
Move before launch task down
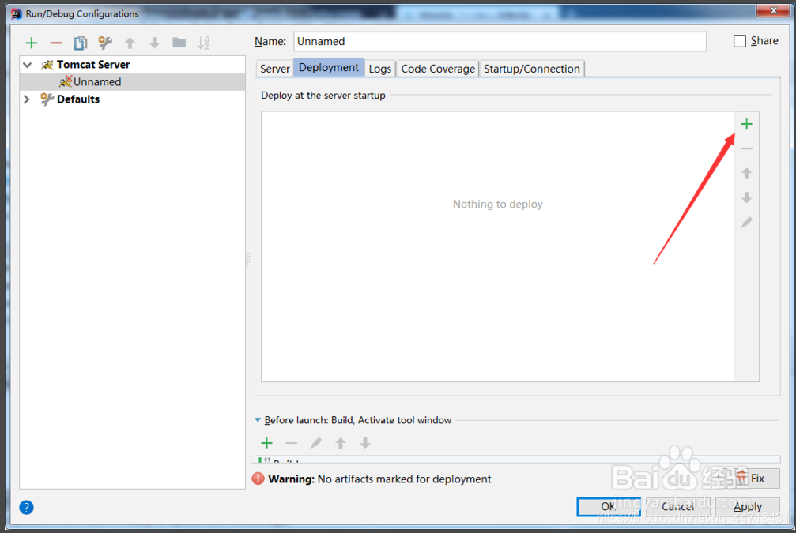[x=365, y=443]
